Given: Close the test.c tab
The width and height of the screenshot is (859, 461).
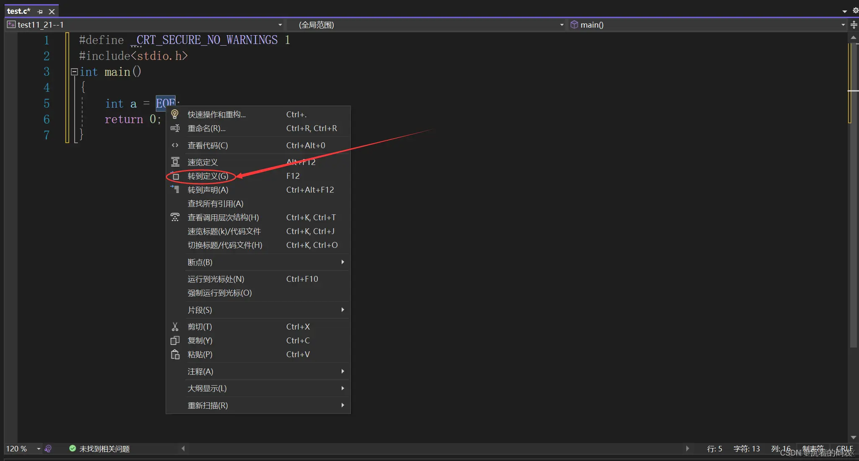Looking at the screenshot, I should pos(52,12).
